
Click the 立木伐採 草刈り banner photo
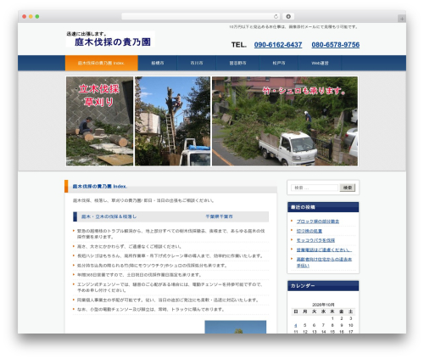click(99, 121)
